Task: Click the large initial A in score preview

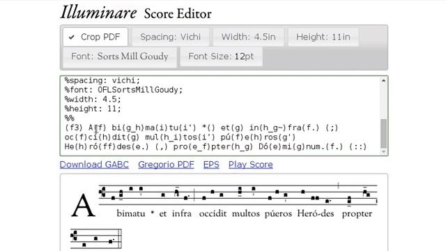Action: (83, 205)
